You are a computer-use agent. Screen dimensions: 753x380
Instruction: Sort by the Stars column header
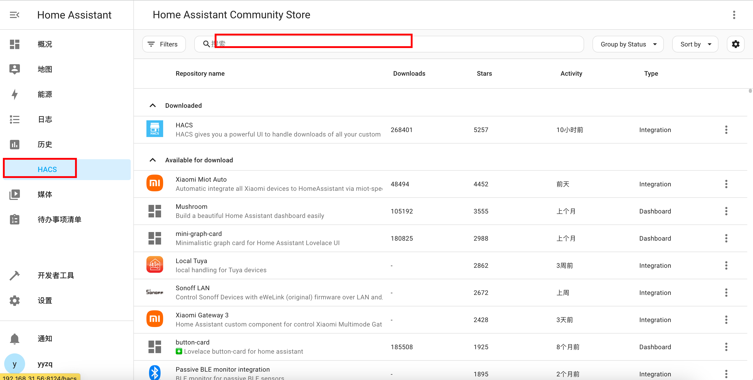pyautogui.click(x=484, y=74)
